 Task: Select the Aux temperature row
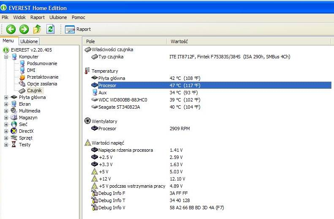(208, 93)
